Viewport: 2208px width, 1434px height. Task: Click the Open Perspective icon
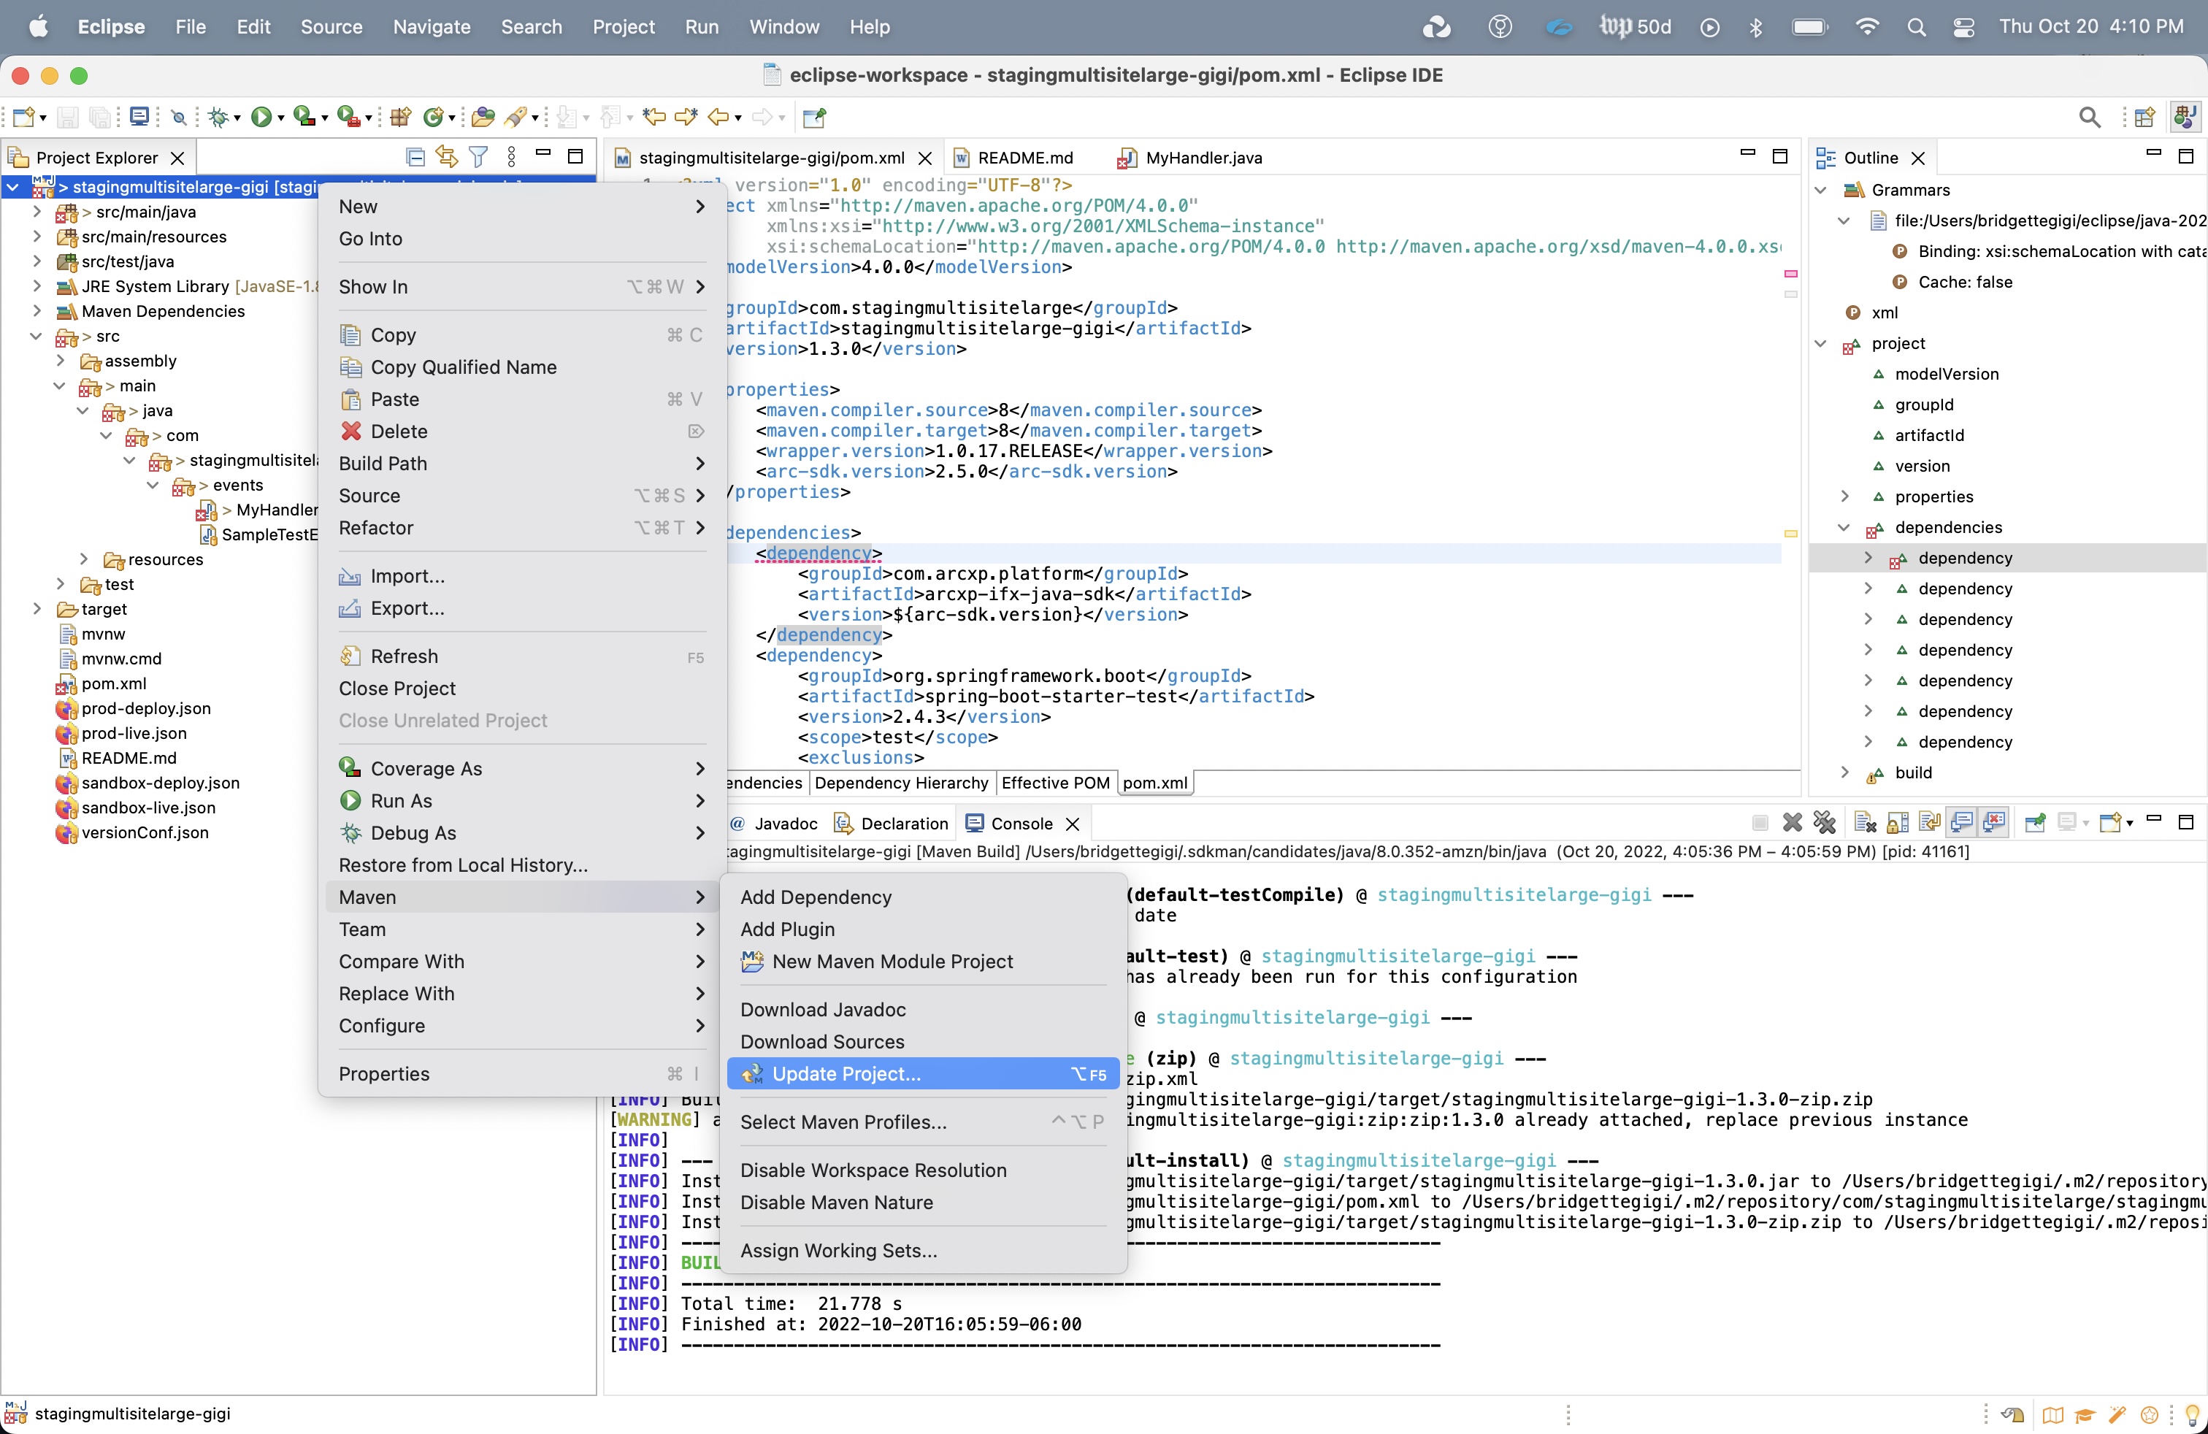(2145, 117)
